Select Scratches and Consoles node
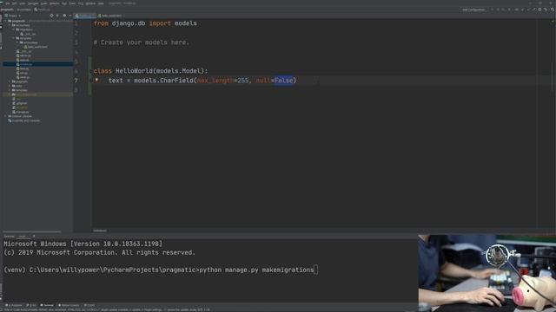This screenshot has width=556, height=312. click(23, 120)
